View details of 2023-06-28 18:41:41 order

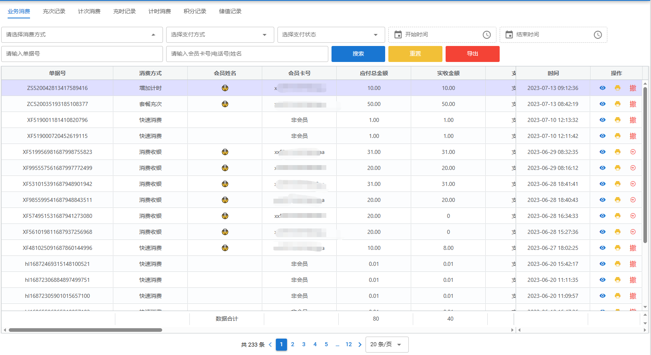click(603, 184)
